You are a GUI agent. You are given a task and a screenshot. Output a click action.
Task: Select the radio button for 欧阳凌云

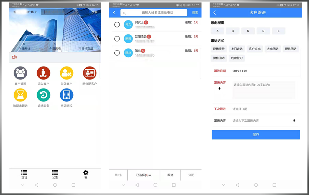pos(117,39)
